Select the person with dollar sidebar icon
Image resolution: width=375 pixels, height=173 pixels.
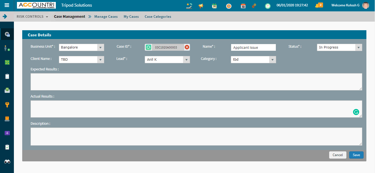tap(7, 48)
